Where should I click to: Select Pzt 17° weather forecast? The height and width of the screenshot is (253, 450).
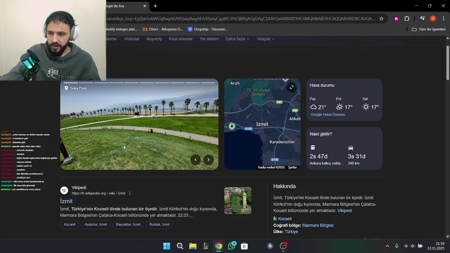tap(344, 104)
